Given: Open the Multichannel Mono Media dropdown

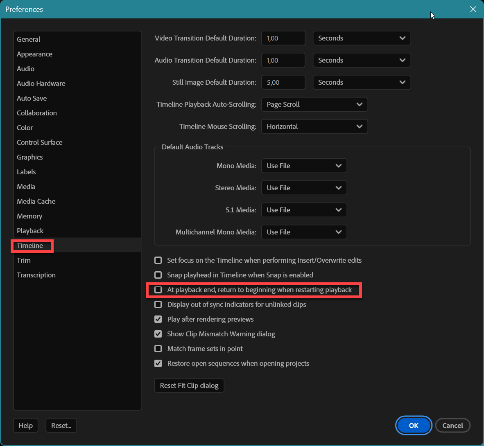Looking at the screenshot, I should pos(304,232).
